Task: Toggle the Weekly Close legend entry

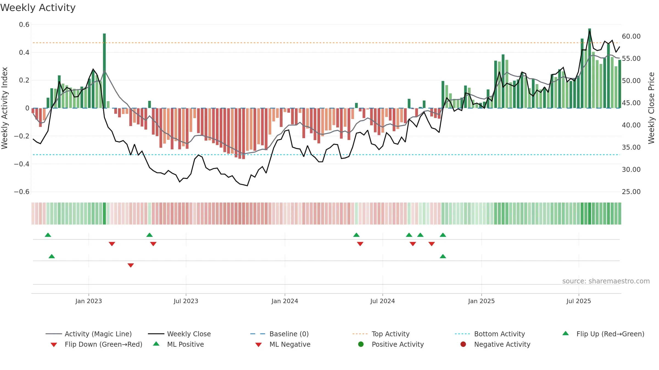Action: 179,334
